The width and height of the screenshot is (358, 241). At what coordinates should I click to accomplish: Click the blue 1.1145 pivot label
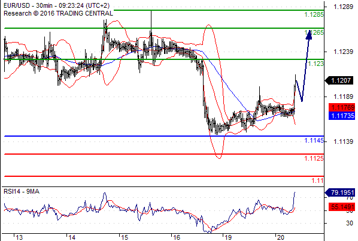314,140
